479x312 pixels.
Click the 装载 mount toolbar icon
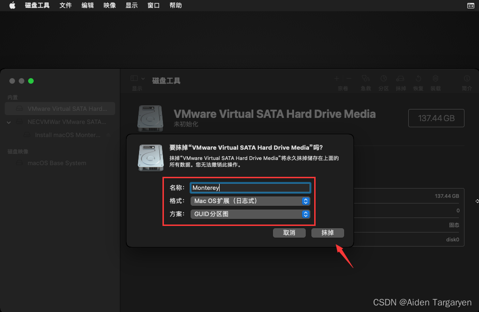point(435,79)
